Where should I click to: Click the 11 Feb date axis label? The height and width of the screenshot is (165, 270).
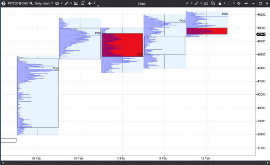[163, 158]
